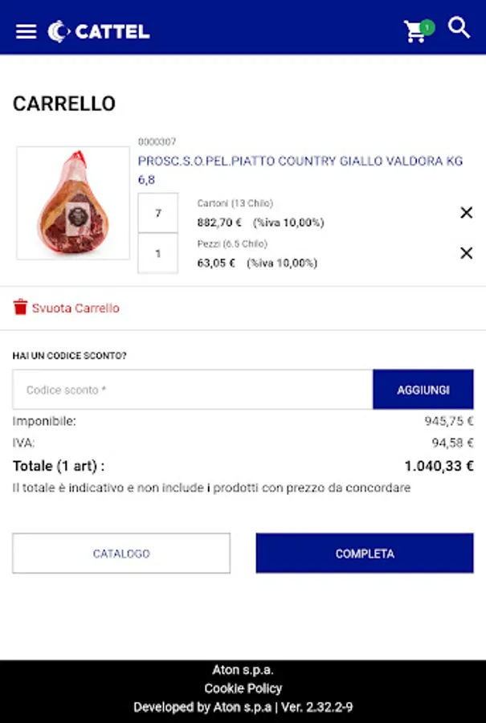486x723 pixels.
Task: Remove the Cartoni row with X
Action: pyautogui.click(x=466, y=213)
